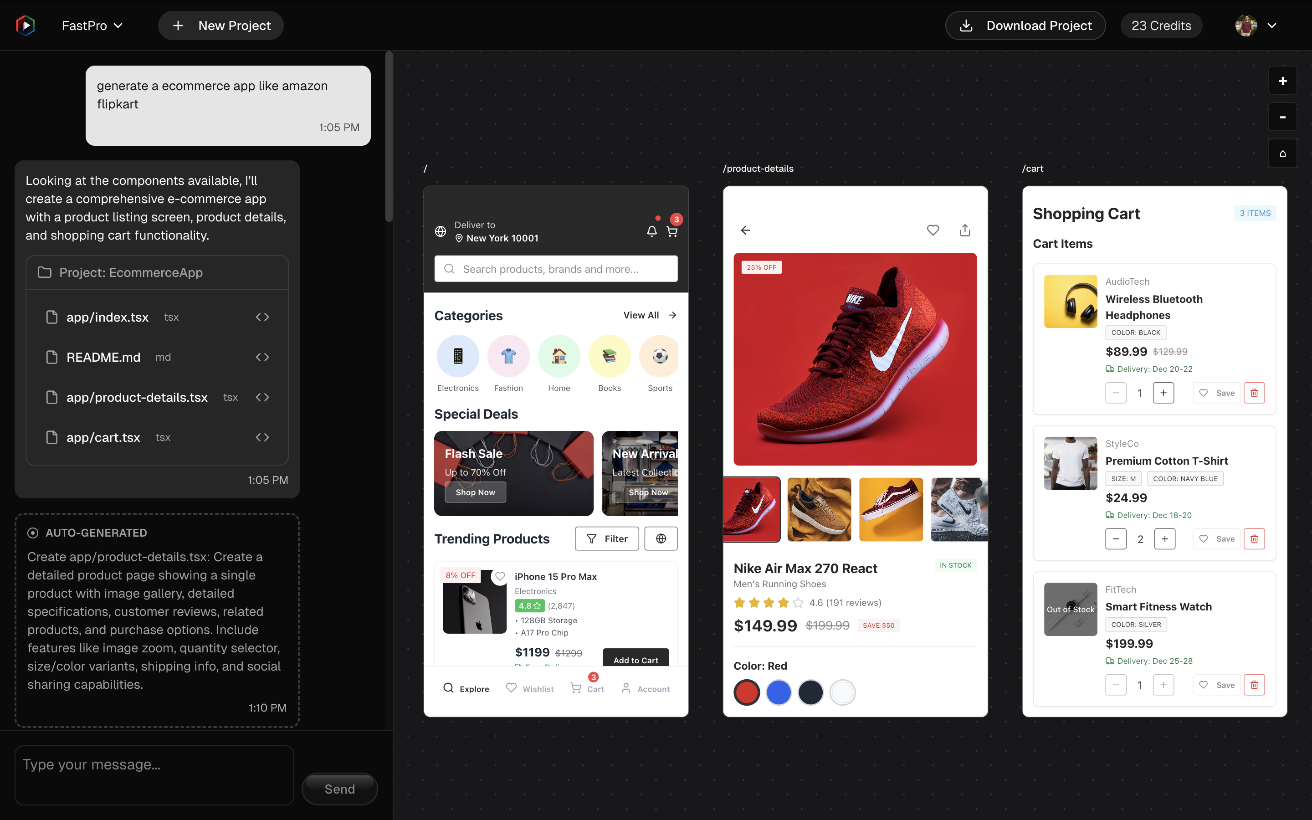
Task: View code for README.md
Action: coord(262,358)
